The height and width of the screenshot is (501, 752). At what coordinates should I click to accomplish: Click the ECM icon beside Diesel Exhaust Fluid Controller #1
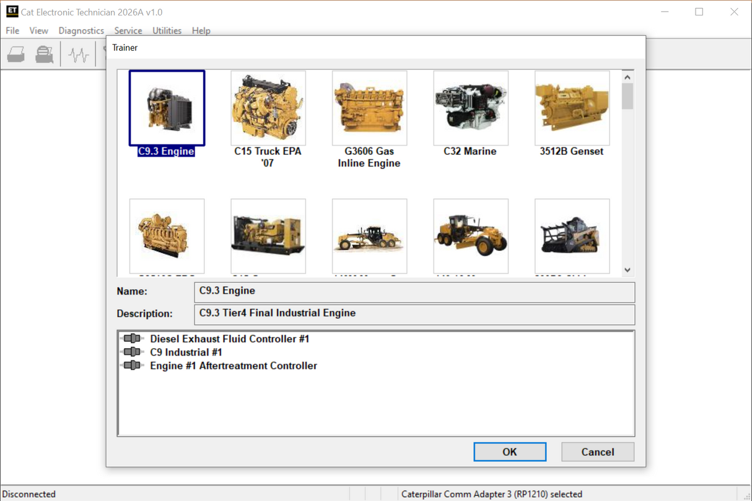[133, 338]
